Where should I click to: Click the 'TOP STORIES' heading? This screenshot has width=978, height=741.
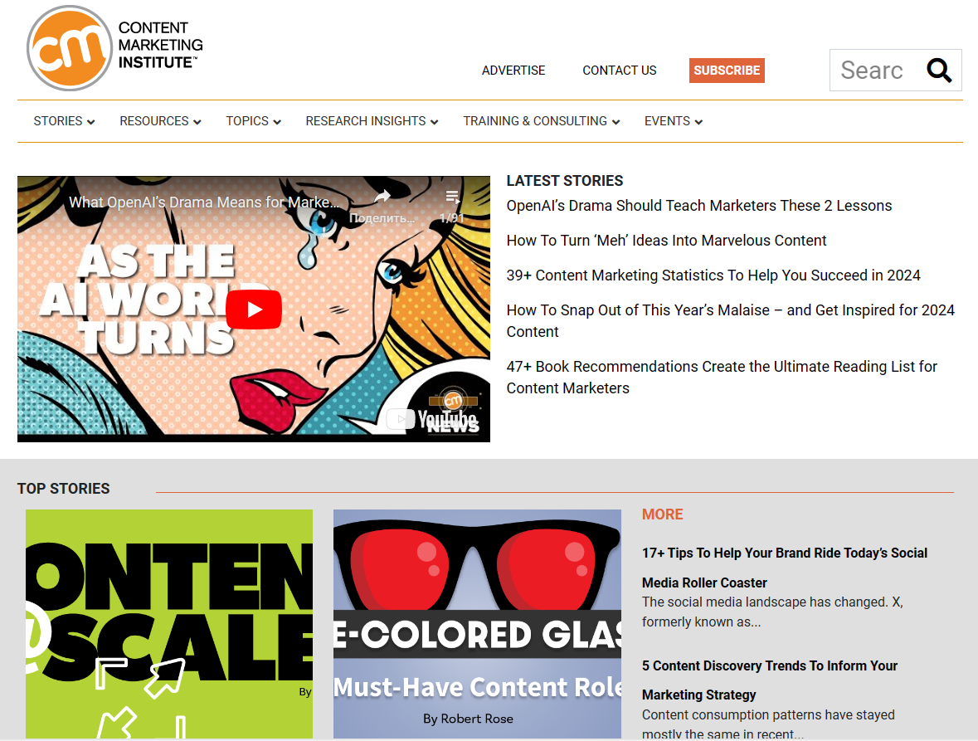tap(64, 489)
